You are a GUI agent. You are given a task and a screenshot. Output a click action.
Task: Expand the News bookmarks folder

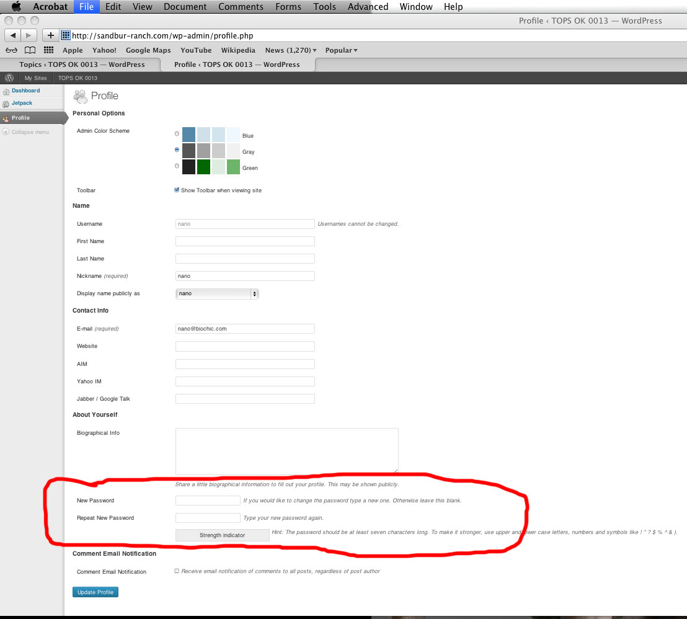(x=291, y=50)
